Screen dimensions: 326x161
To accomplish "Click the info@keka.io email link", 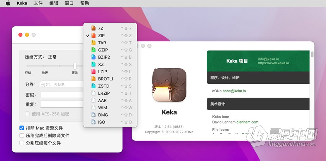I will click(x=269, y=59).
